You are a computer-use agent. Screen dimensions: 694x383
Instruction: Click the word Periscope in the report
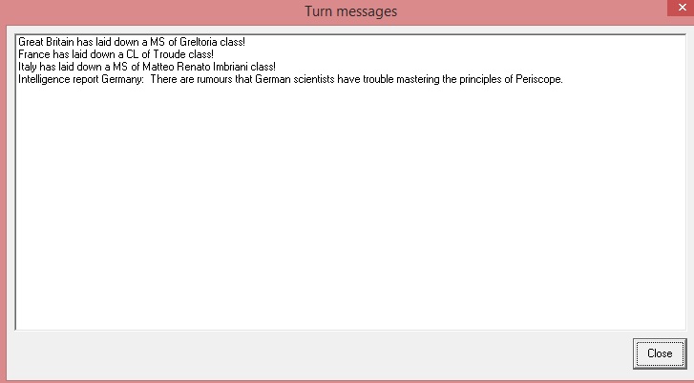[x=538, y=79]
